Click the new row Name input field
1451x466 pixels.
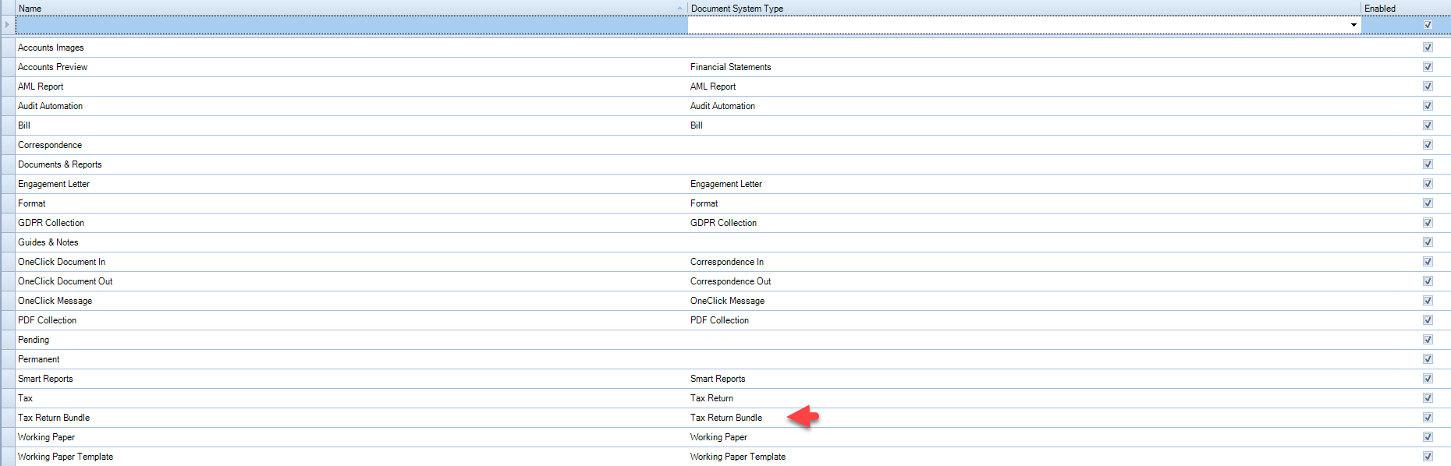tap(351, 25)
